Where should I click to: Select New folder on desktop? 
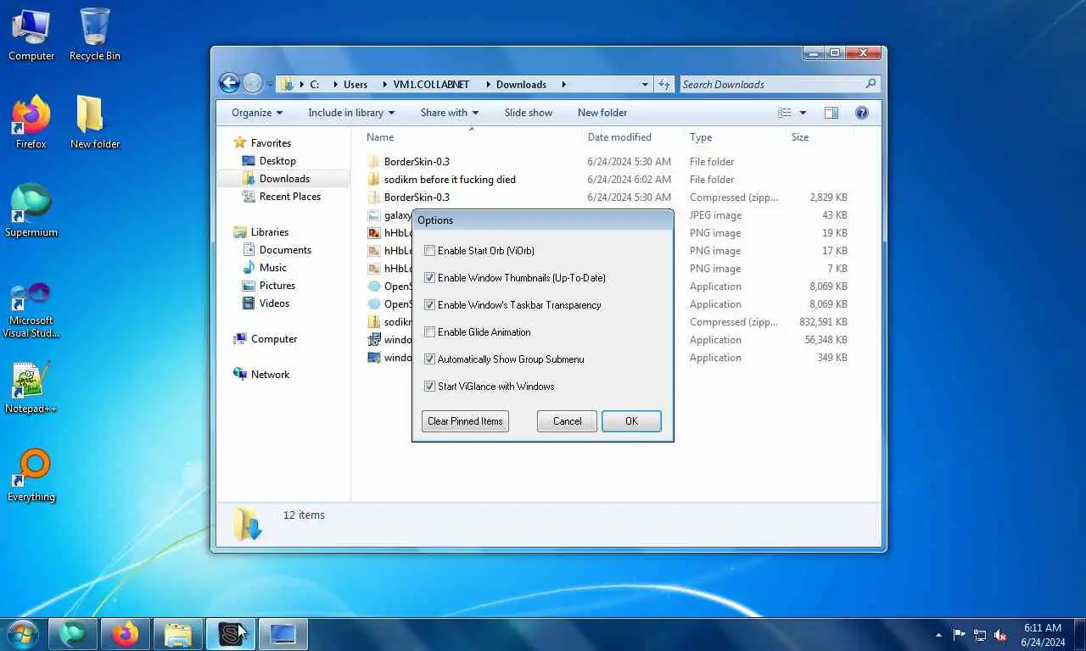pyautogui.click(x=95, y=123)
